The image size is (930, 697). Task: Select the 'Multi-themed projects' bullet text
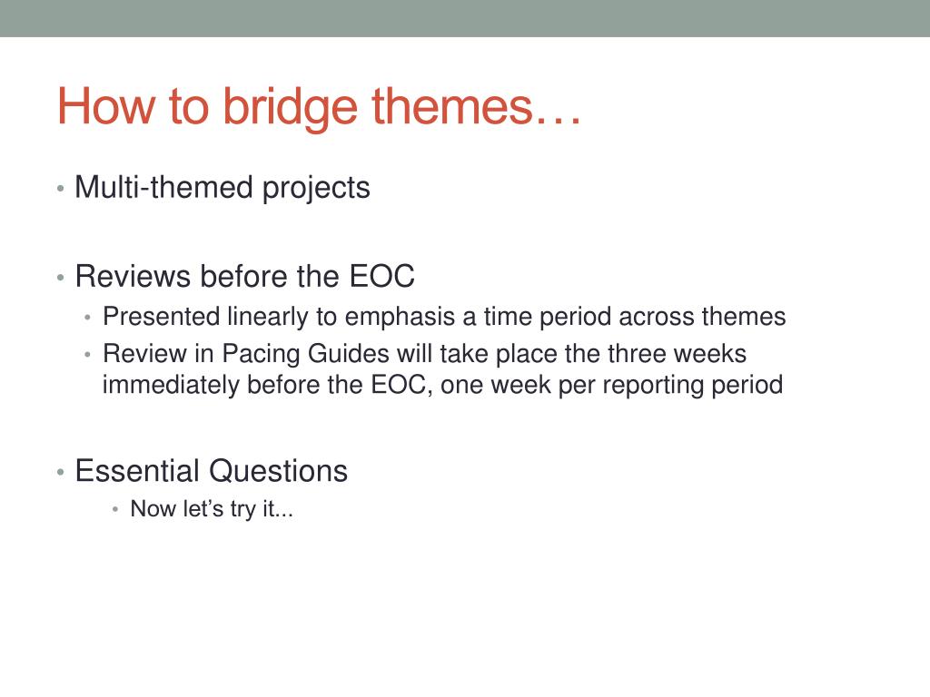click(223, 188)
